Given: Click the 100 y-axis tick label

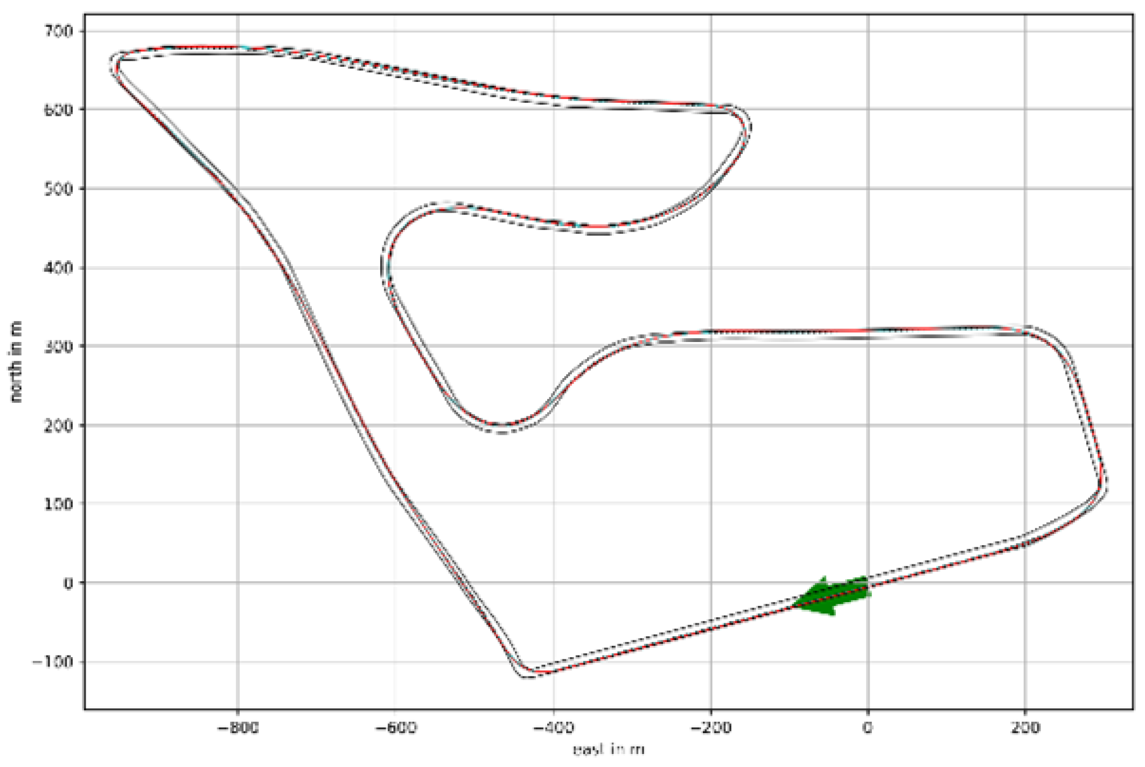Looking at the screenshot, I should 57,504.
